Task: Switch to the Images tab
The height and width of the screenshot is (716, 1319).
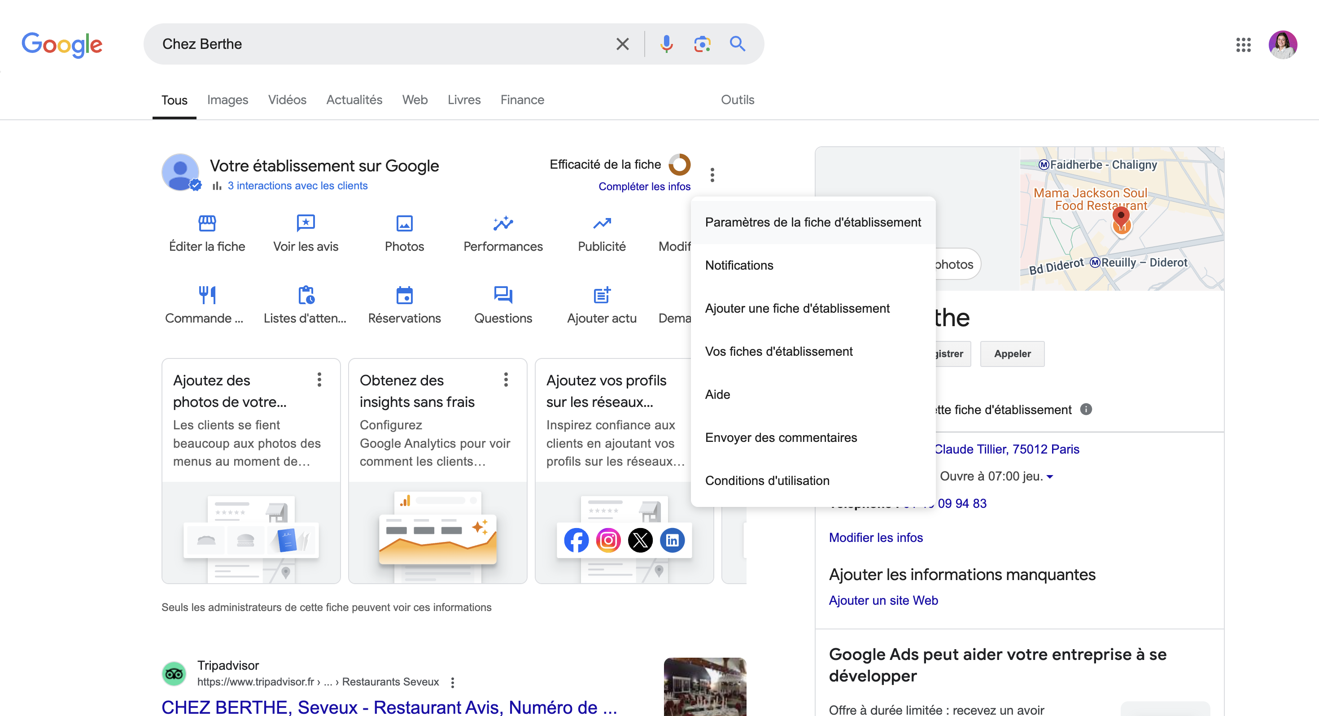Action: [x=227, y=100]
